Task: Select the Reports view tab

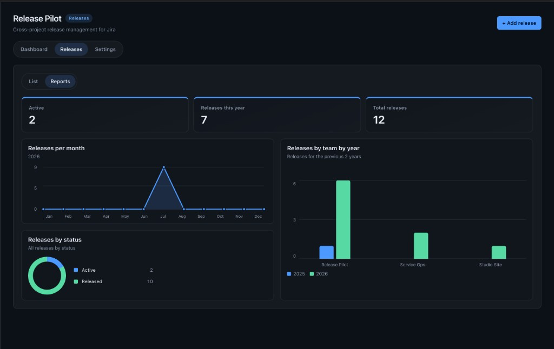Action: pyautogui.click(x=60, y=82)
